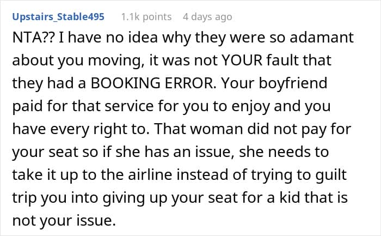Click the words paid for that service
Screen dimensions: 381x236
pyautogui.click(x=84, y=107)
